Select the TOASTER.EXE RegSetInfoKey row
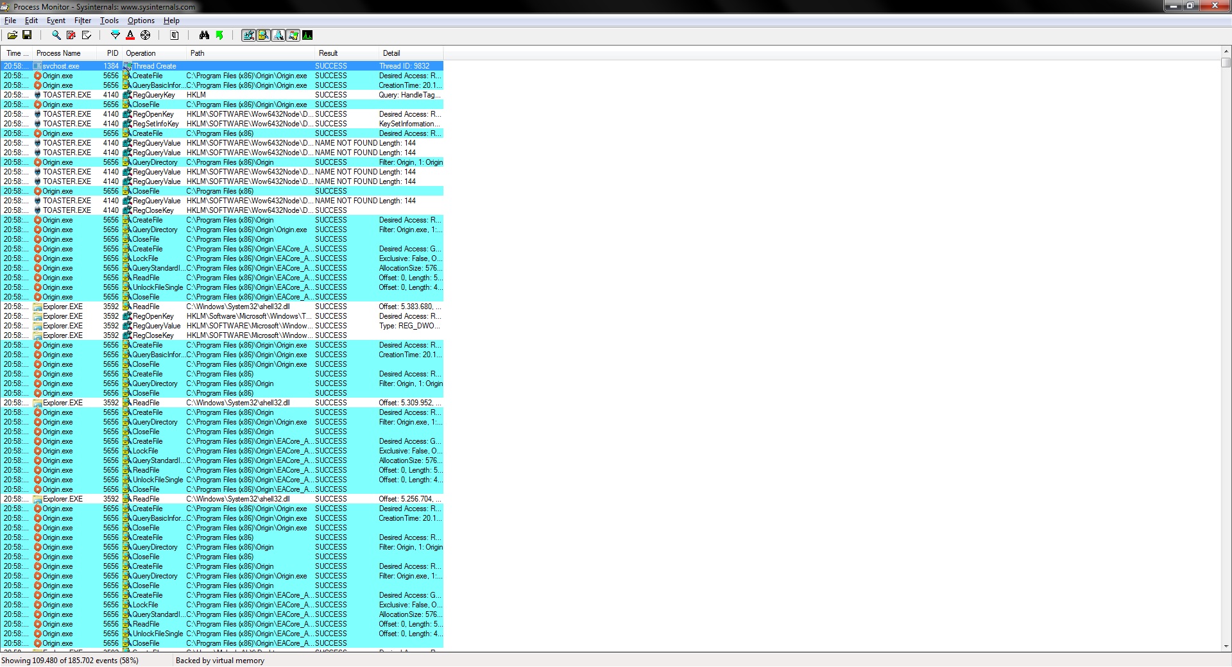The height and width of the screenshot is (667, 1232). tap(222, 124)
